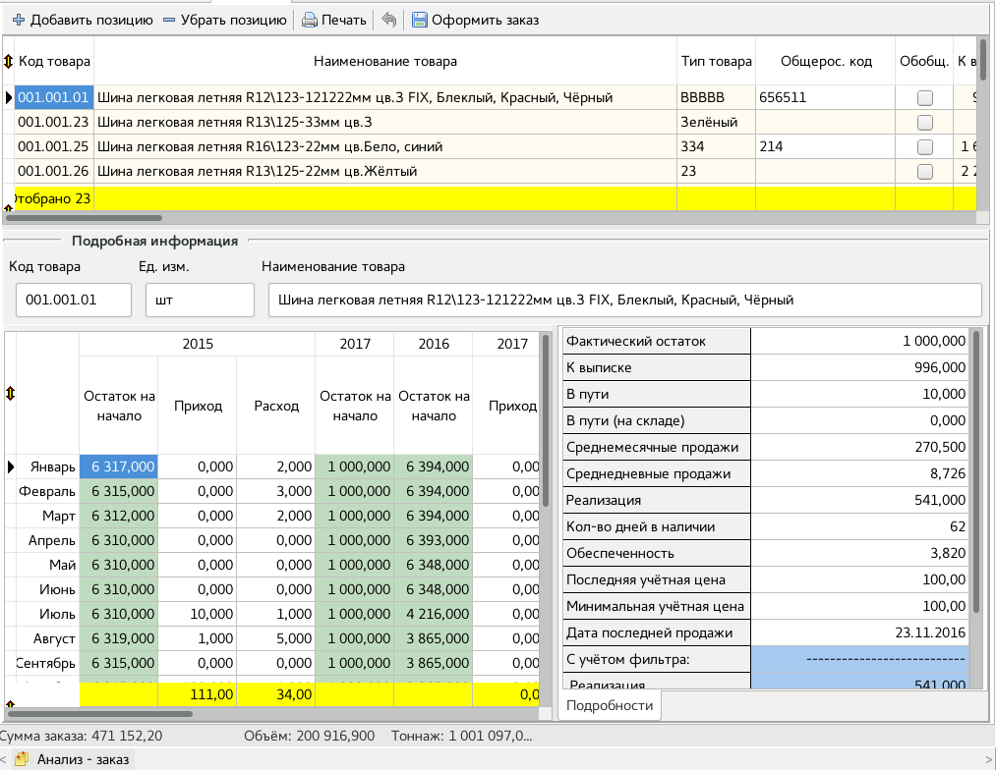Click the arrow left of 'Анализ - заказ' tab
The image size is (996, 770).
[x=5, y=758]
